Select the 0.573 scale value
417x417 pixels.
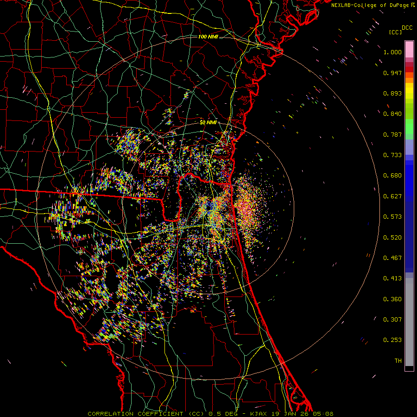(392, 217)
